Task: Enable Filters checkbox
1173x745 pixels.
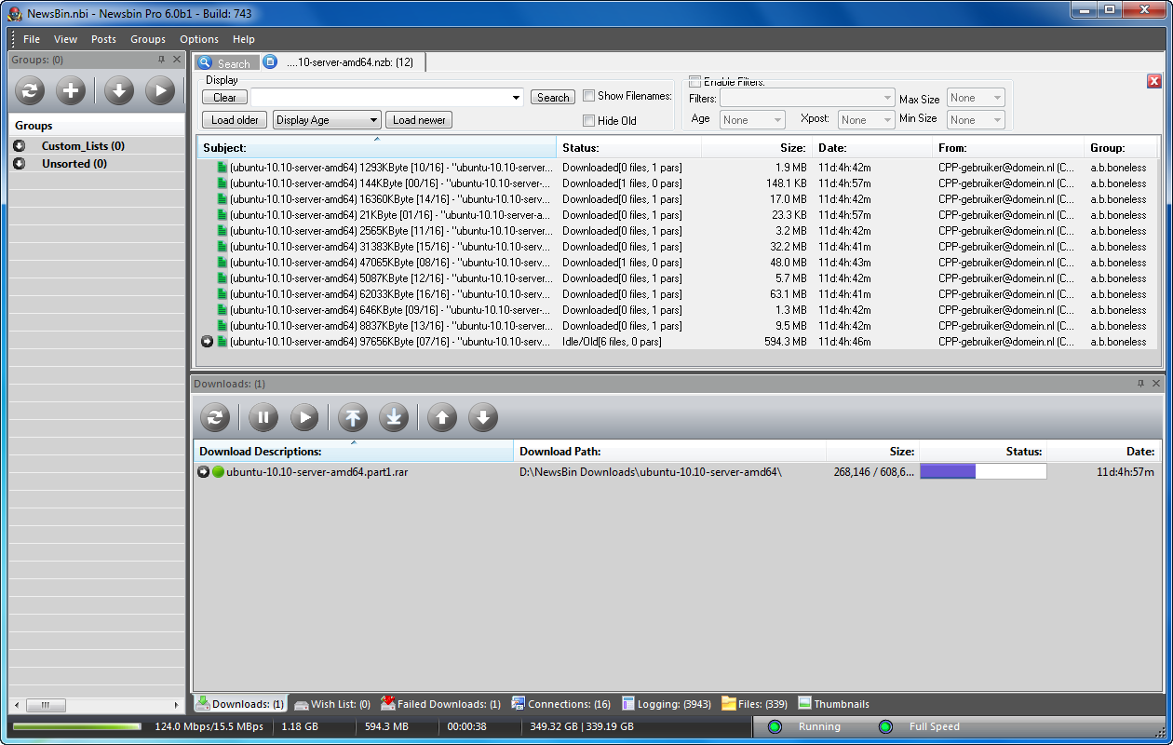Action: coord(694,82)
